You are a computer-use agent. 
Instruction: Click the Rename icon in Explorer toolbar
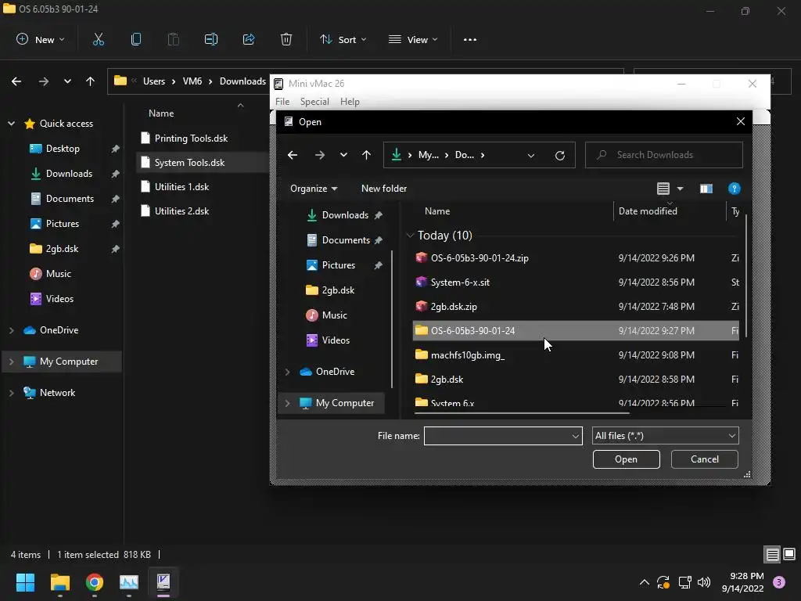[211, 39]
